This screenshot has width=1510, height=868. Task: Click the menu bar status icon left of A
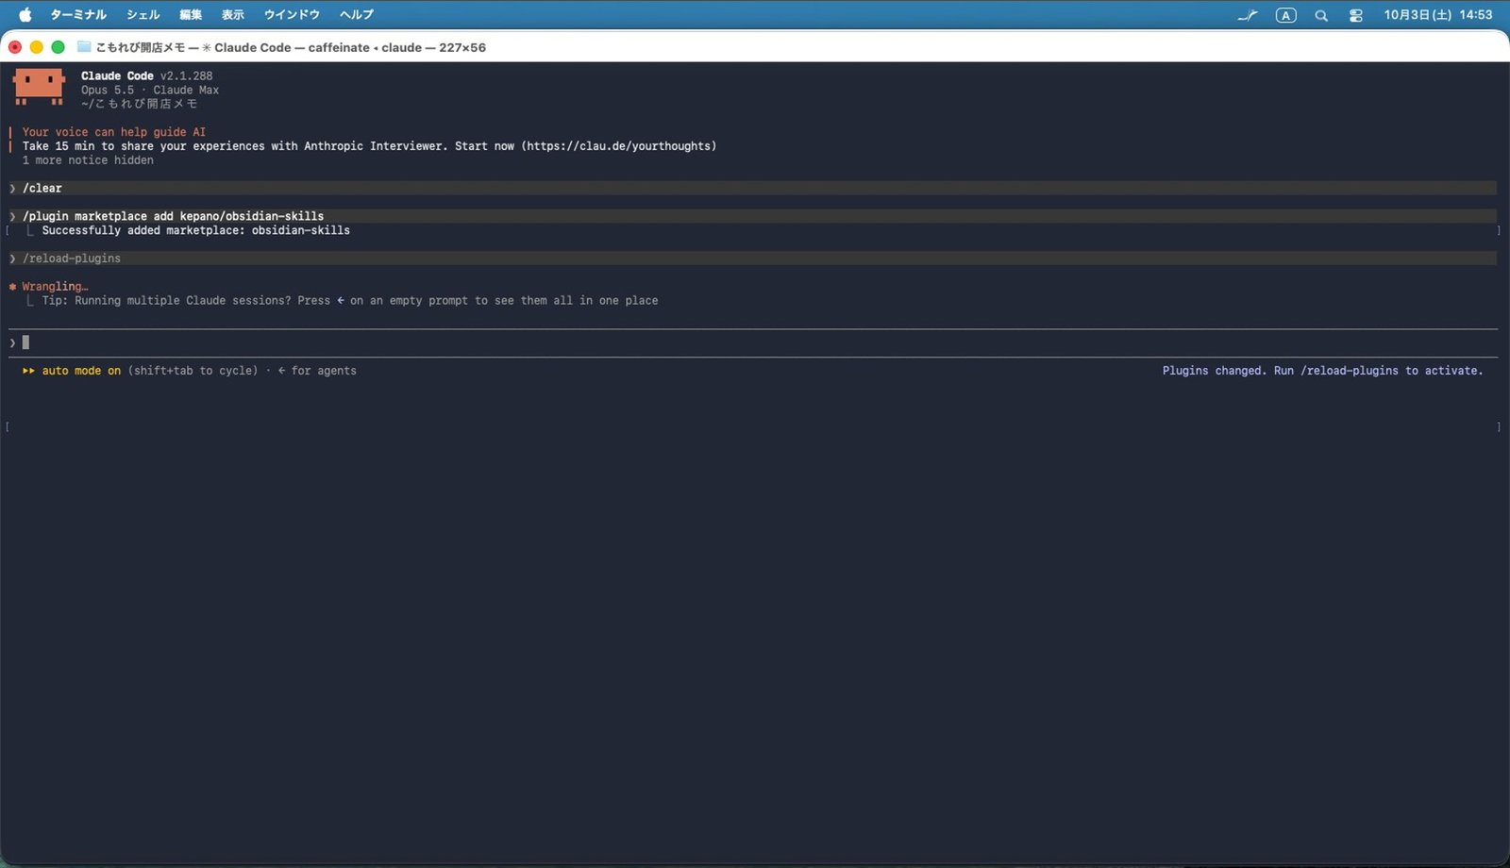coord(1248,15)
